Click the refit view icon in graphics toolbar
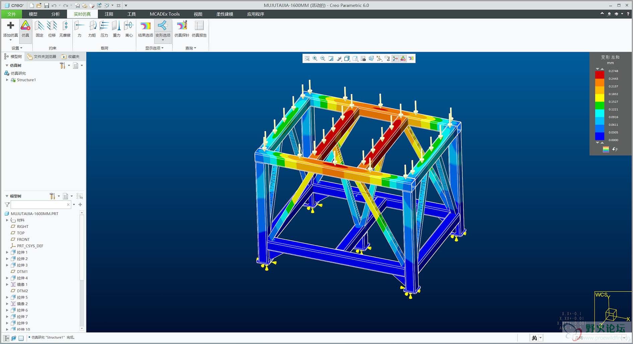 (x=307, y=59)
